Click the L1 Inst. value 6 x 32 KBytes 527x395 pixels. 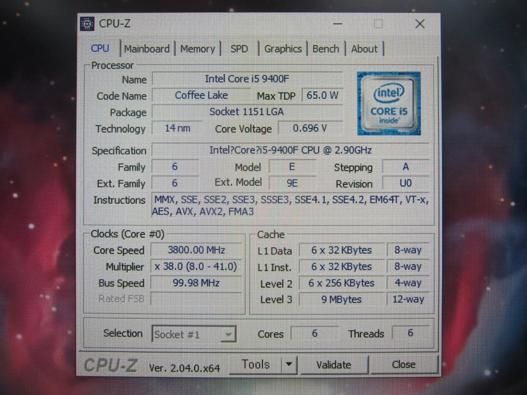[341, 266]
